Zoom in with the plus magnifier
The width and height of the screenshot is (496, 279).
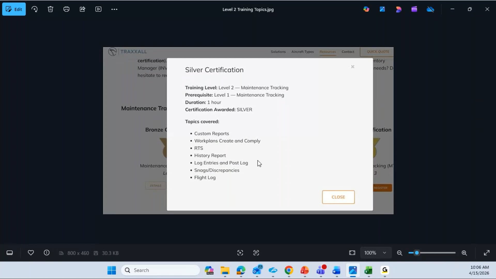(464, 253)
